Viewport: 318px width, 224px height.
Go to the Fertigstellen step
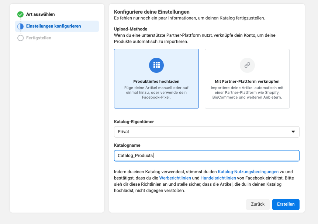pos(38,38)
